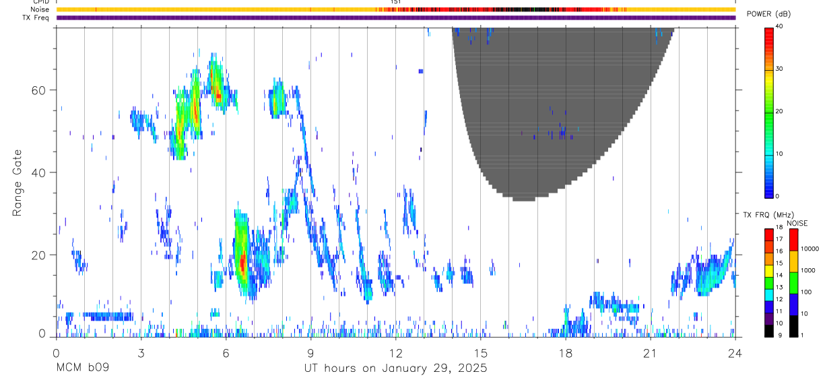The width and height of the screenshot is (827, 382).
Task: Click "UT hours on January 29, 2025" label
Action: pyautogui.click(x=395, y=369)
